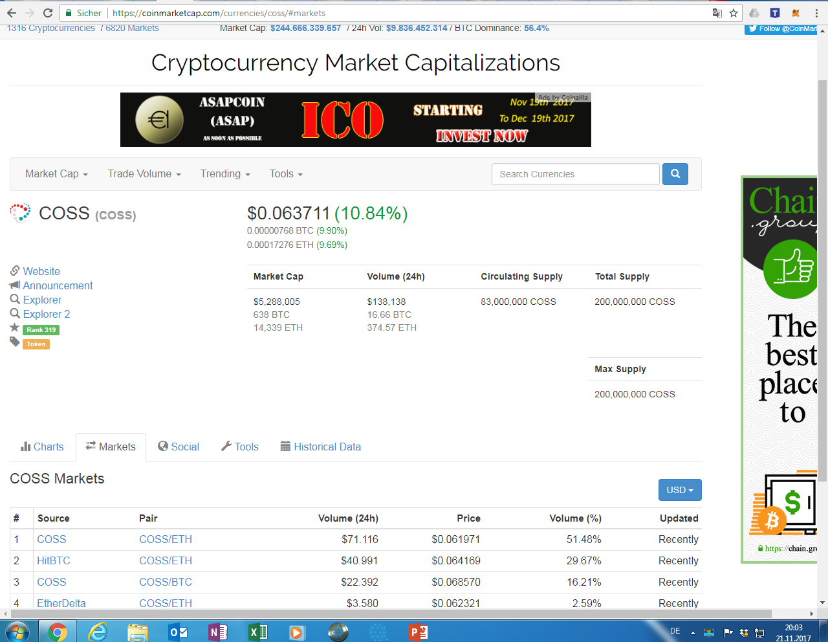Image resolution: width=828 pixels, height=642 pixels.
Task: Click the COSS coin logo
Action: pyautogui.click(x=20, y=213)
